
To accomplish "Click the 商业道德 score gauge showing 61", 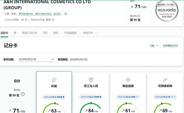I will (x=128, y=108).
